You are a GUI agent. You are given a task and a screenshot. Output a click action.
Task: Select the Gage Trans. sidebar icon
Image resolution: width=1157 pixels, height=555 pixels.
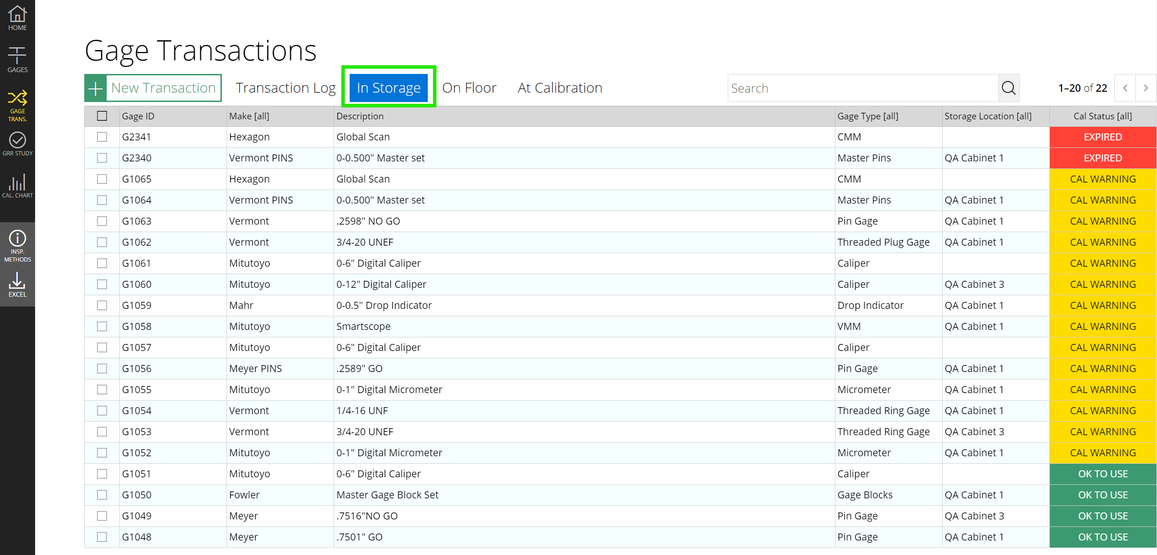(17, 106)
